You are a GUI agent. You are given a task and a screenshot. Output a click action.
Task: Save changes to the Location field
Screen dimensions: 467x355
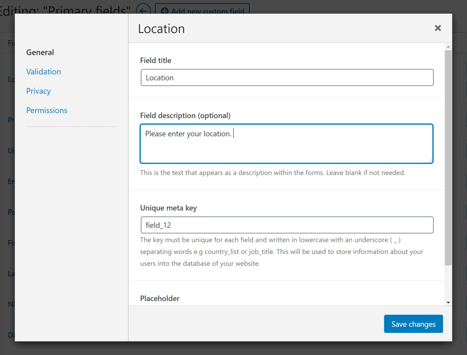click(413, 324)
